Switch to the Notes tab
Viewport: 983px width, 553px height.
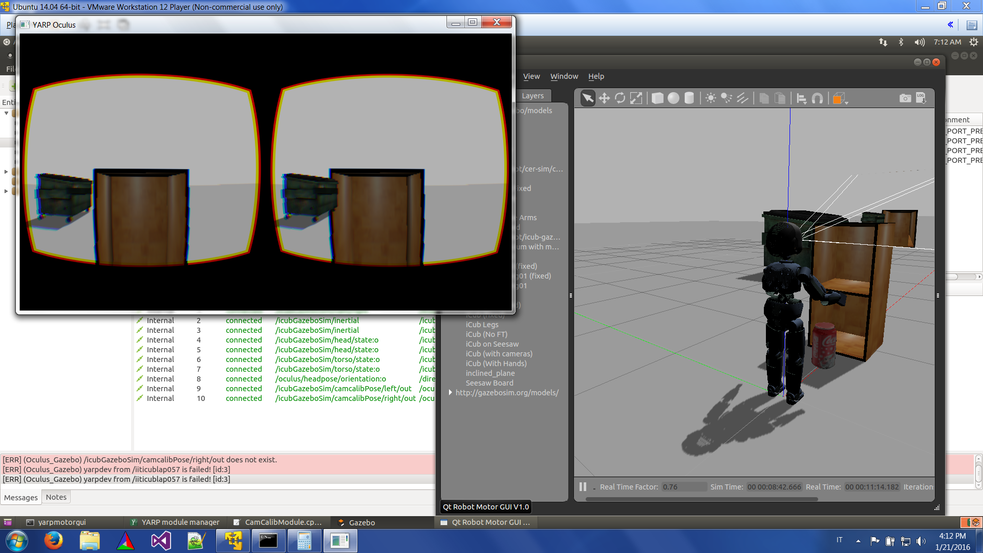point(56,497)
